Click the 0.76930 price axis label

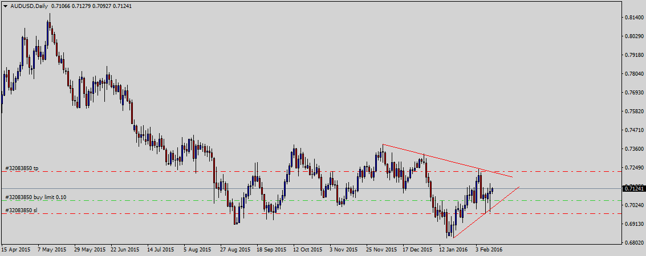click(633, 93)
